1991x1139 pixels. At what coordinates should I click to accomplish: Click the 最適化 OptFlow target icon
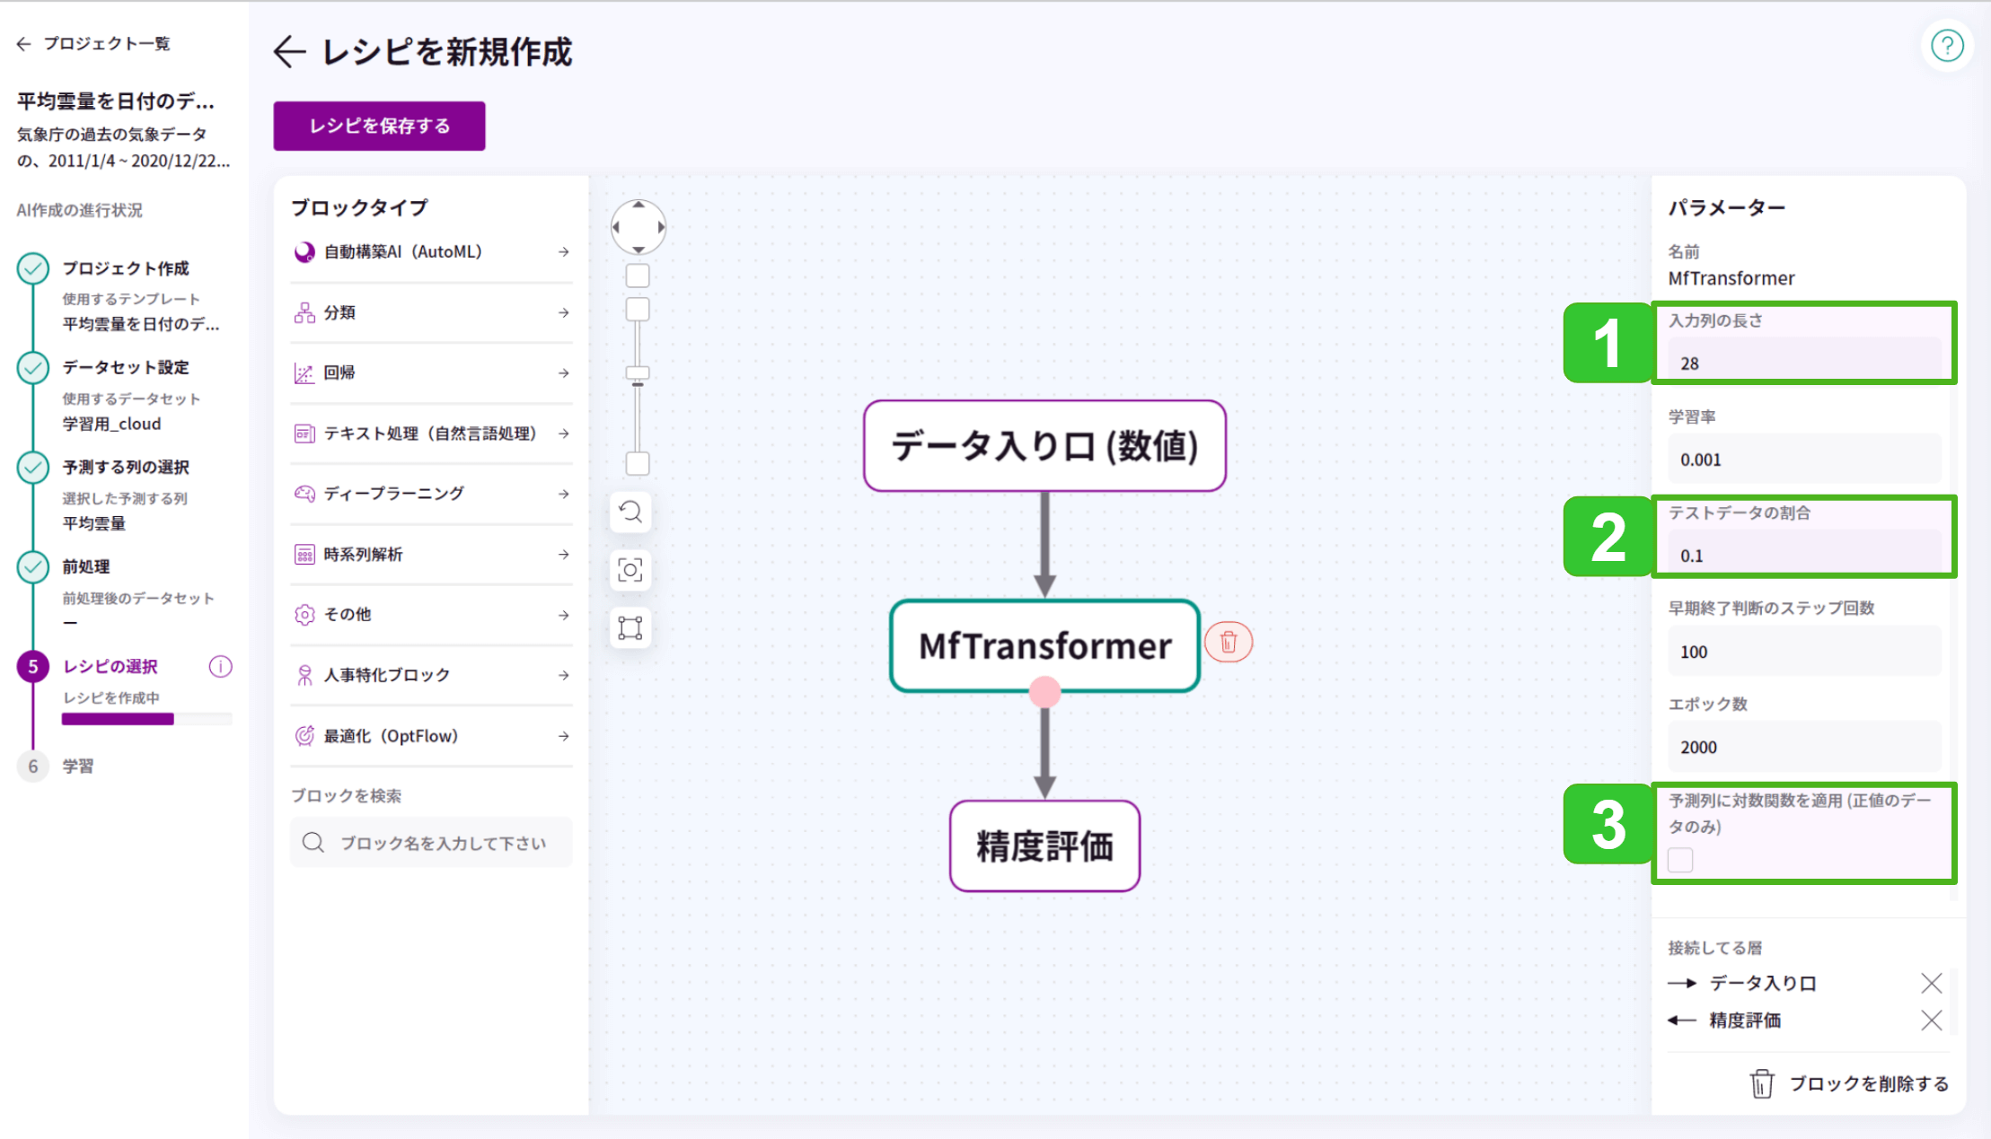pyautogui.click(x=304, y=736)
